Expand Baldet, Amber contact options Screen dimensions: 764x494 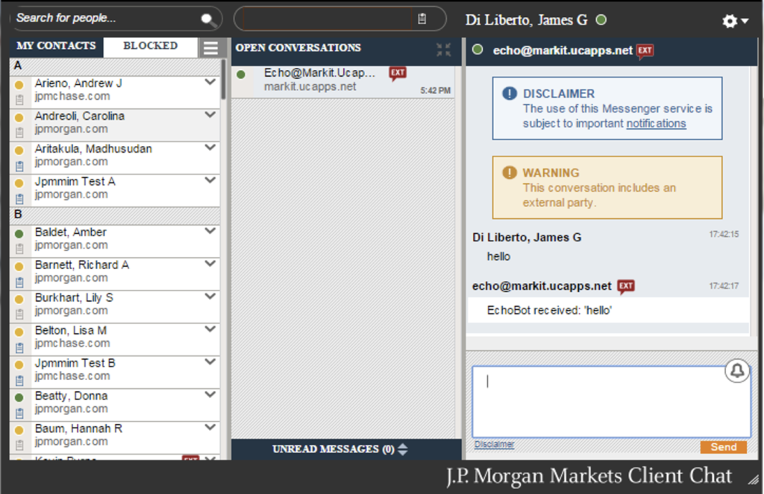click(210, 230)
